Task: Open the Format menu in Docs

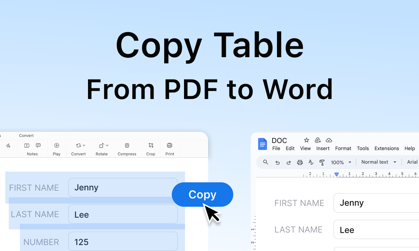Action: pos(343,149)
